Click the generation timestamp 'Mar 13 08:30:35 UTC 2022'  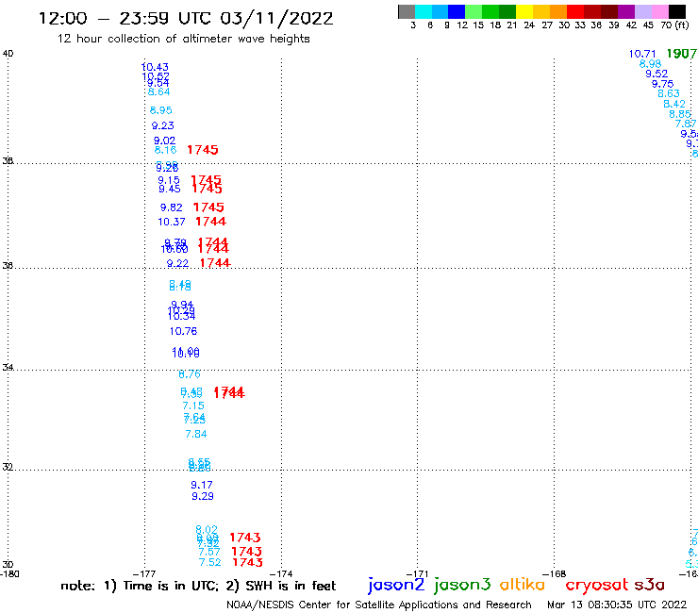617,605
